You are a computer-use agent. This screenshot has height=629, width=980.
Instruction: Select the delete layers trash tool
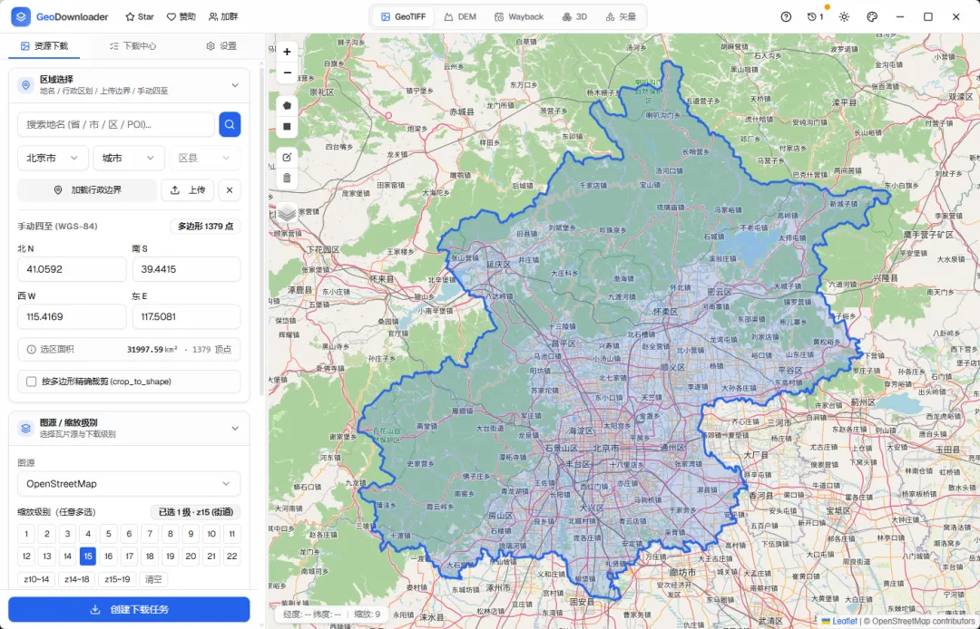[x=287, y=178]
